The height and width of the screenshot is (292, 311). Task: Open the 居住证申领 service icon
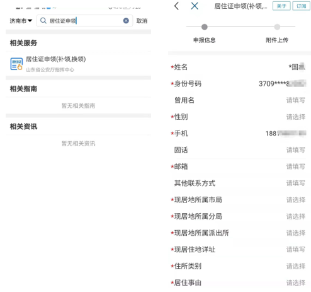16,64
